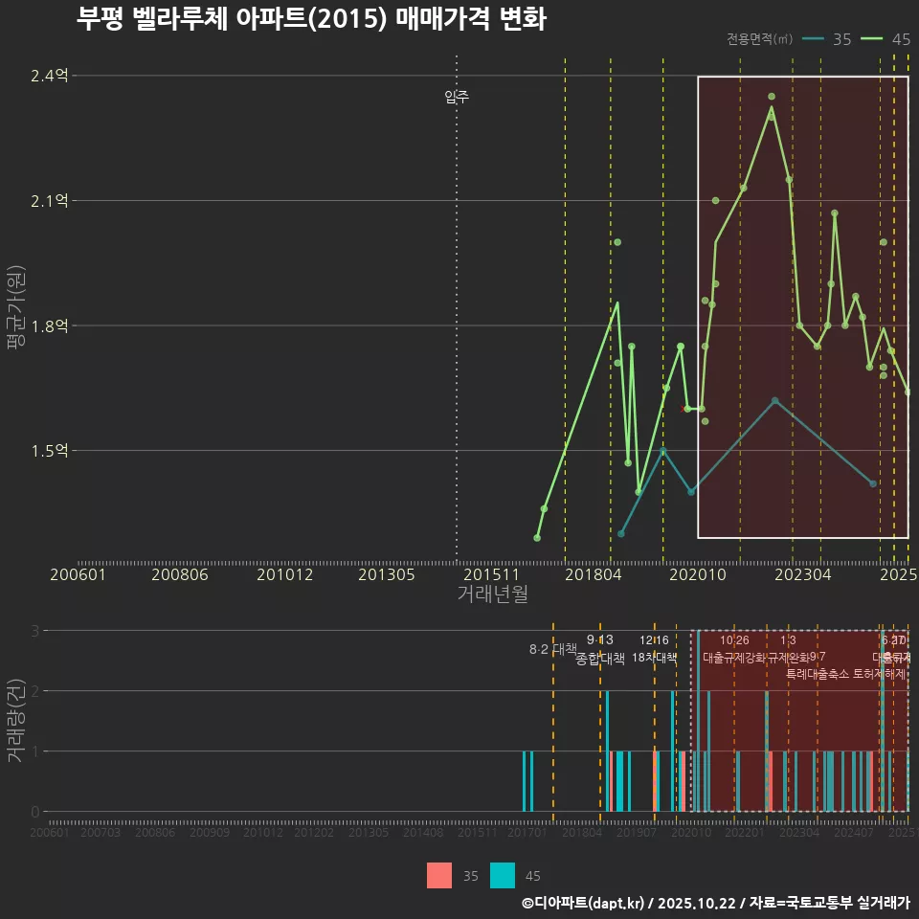Click the 8·2 대책 policy label

[x=552, y=650]
